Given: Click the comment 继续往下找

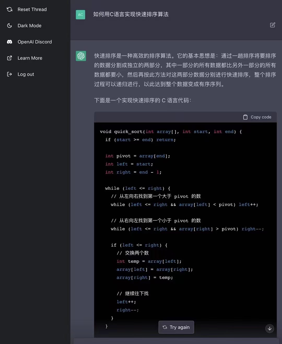Looking at the screenshot, I should 133,293.
